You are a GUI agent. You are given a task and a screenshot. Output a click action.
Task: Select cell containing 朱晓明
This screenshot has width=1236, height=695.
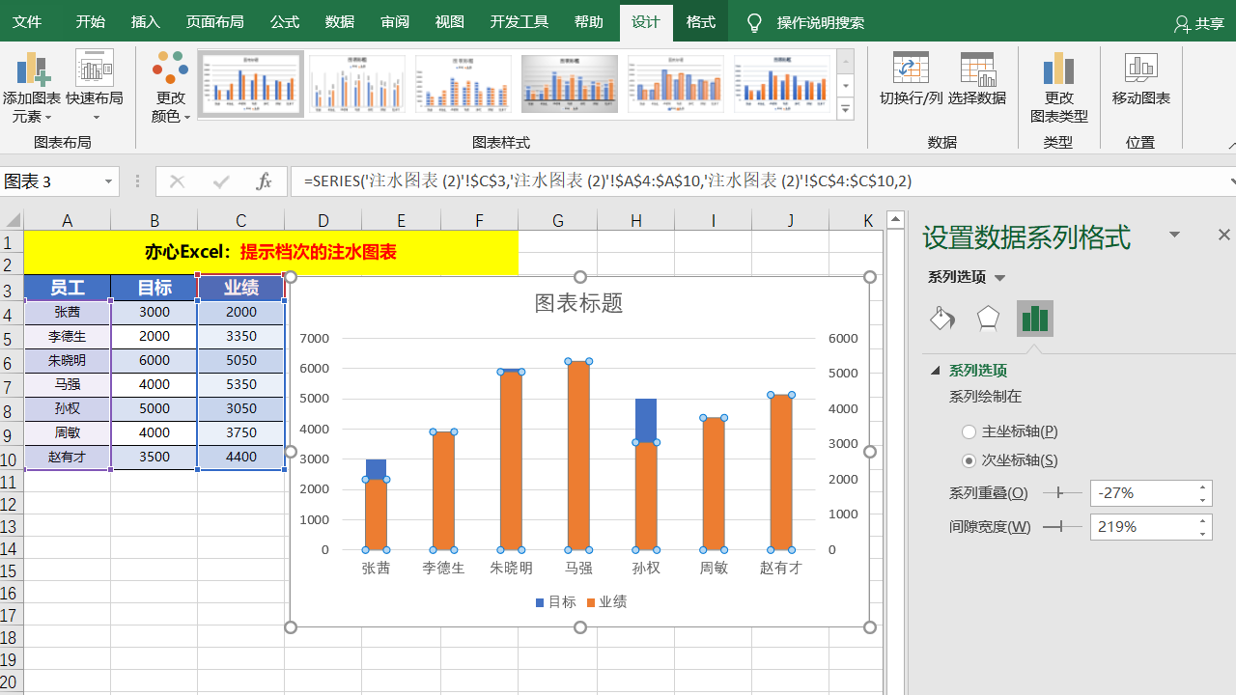coord(68,360)
